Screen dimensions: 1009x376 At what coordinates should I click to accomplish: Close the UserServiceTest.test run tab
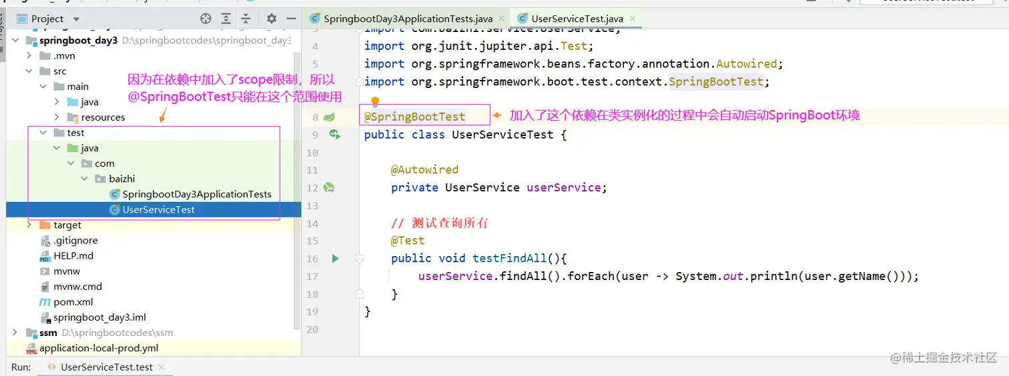(x=161, y=367)
